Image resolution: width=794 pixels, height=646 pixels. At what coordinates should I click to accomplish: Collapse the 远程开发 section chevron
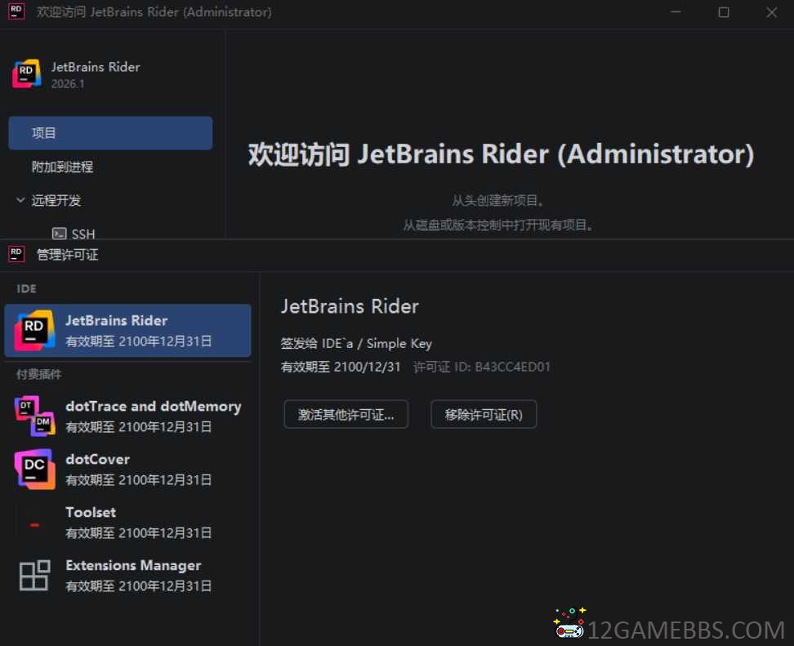point(20,200)
